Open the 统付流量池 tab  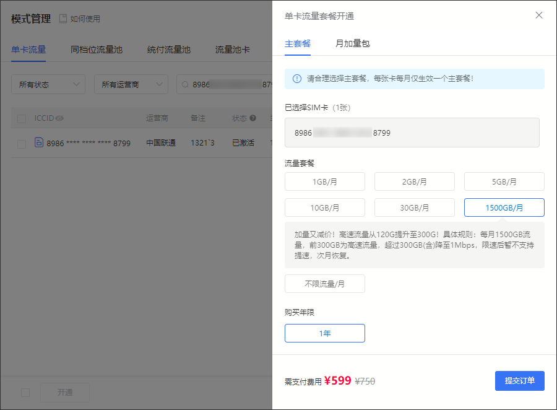(168, 50)
